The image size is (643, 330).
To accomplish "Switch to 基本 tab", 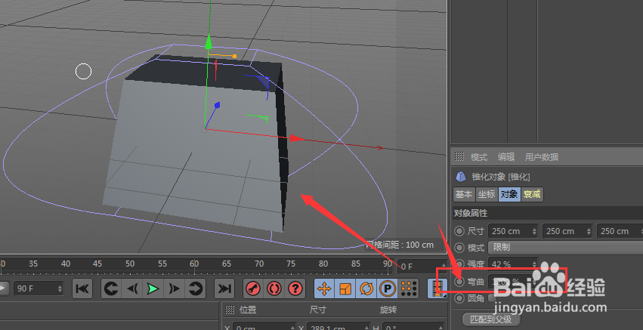I will pyautogui.click(x=464, y=194).
